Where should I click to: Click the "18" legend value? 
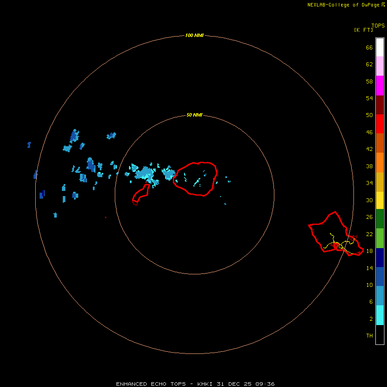(369, 251)
